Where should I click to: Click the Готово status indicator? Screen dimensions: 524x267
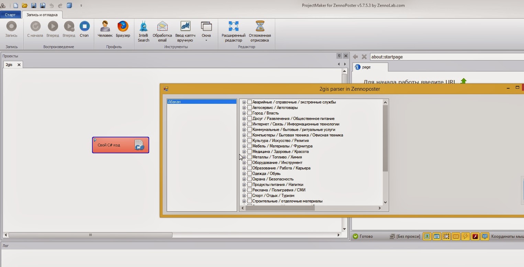click(363, 236)
